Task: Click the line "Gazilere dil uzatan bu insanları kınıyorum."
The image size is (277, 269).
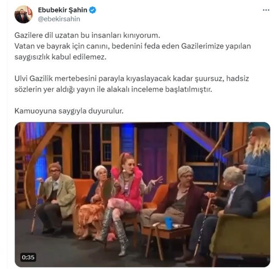Action: point(87,36)
